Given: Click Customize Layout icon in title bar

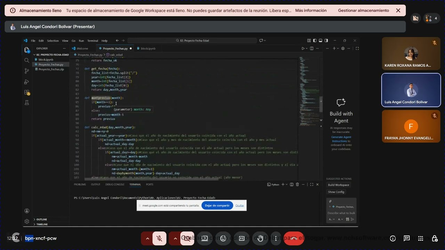Looking at the screenshot, I should pyautogui.click(x=309, y=41).
